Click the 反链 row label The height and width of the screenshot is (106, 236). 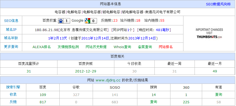click(x=13, y=102)
